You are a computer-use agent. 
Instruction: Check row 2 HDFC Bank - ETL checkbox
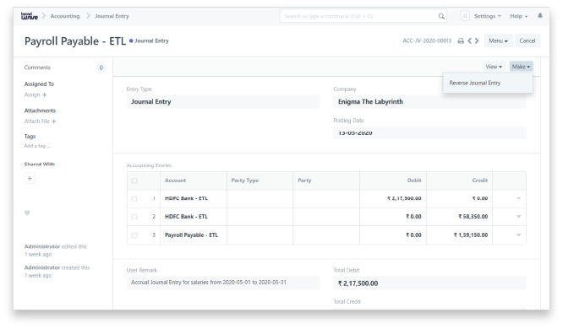click(x=134, y=217)
